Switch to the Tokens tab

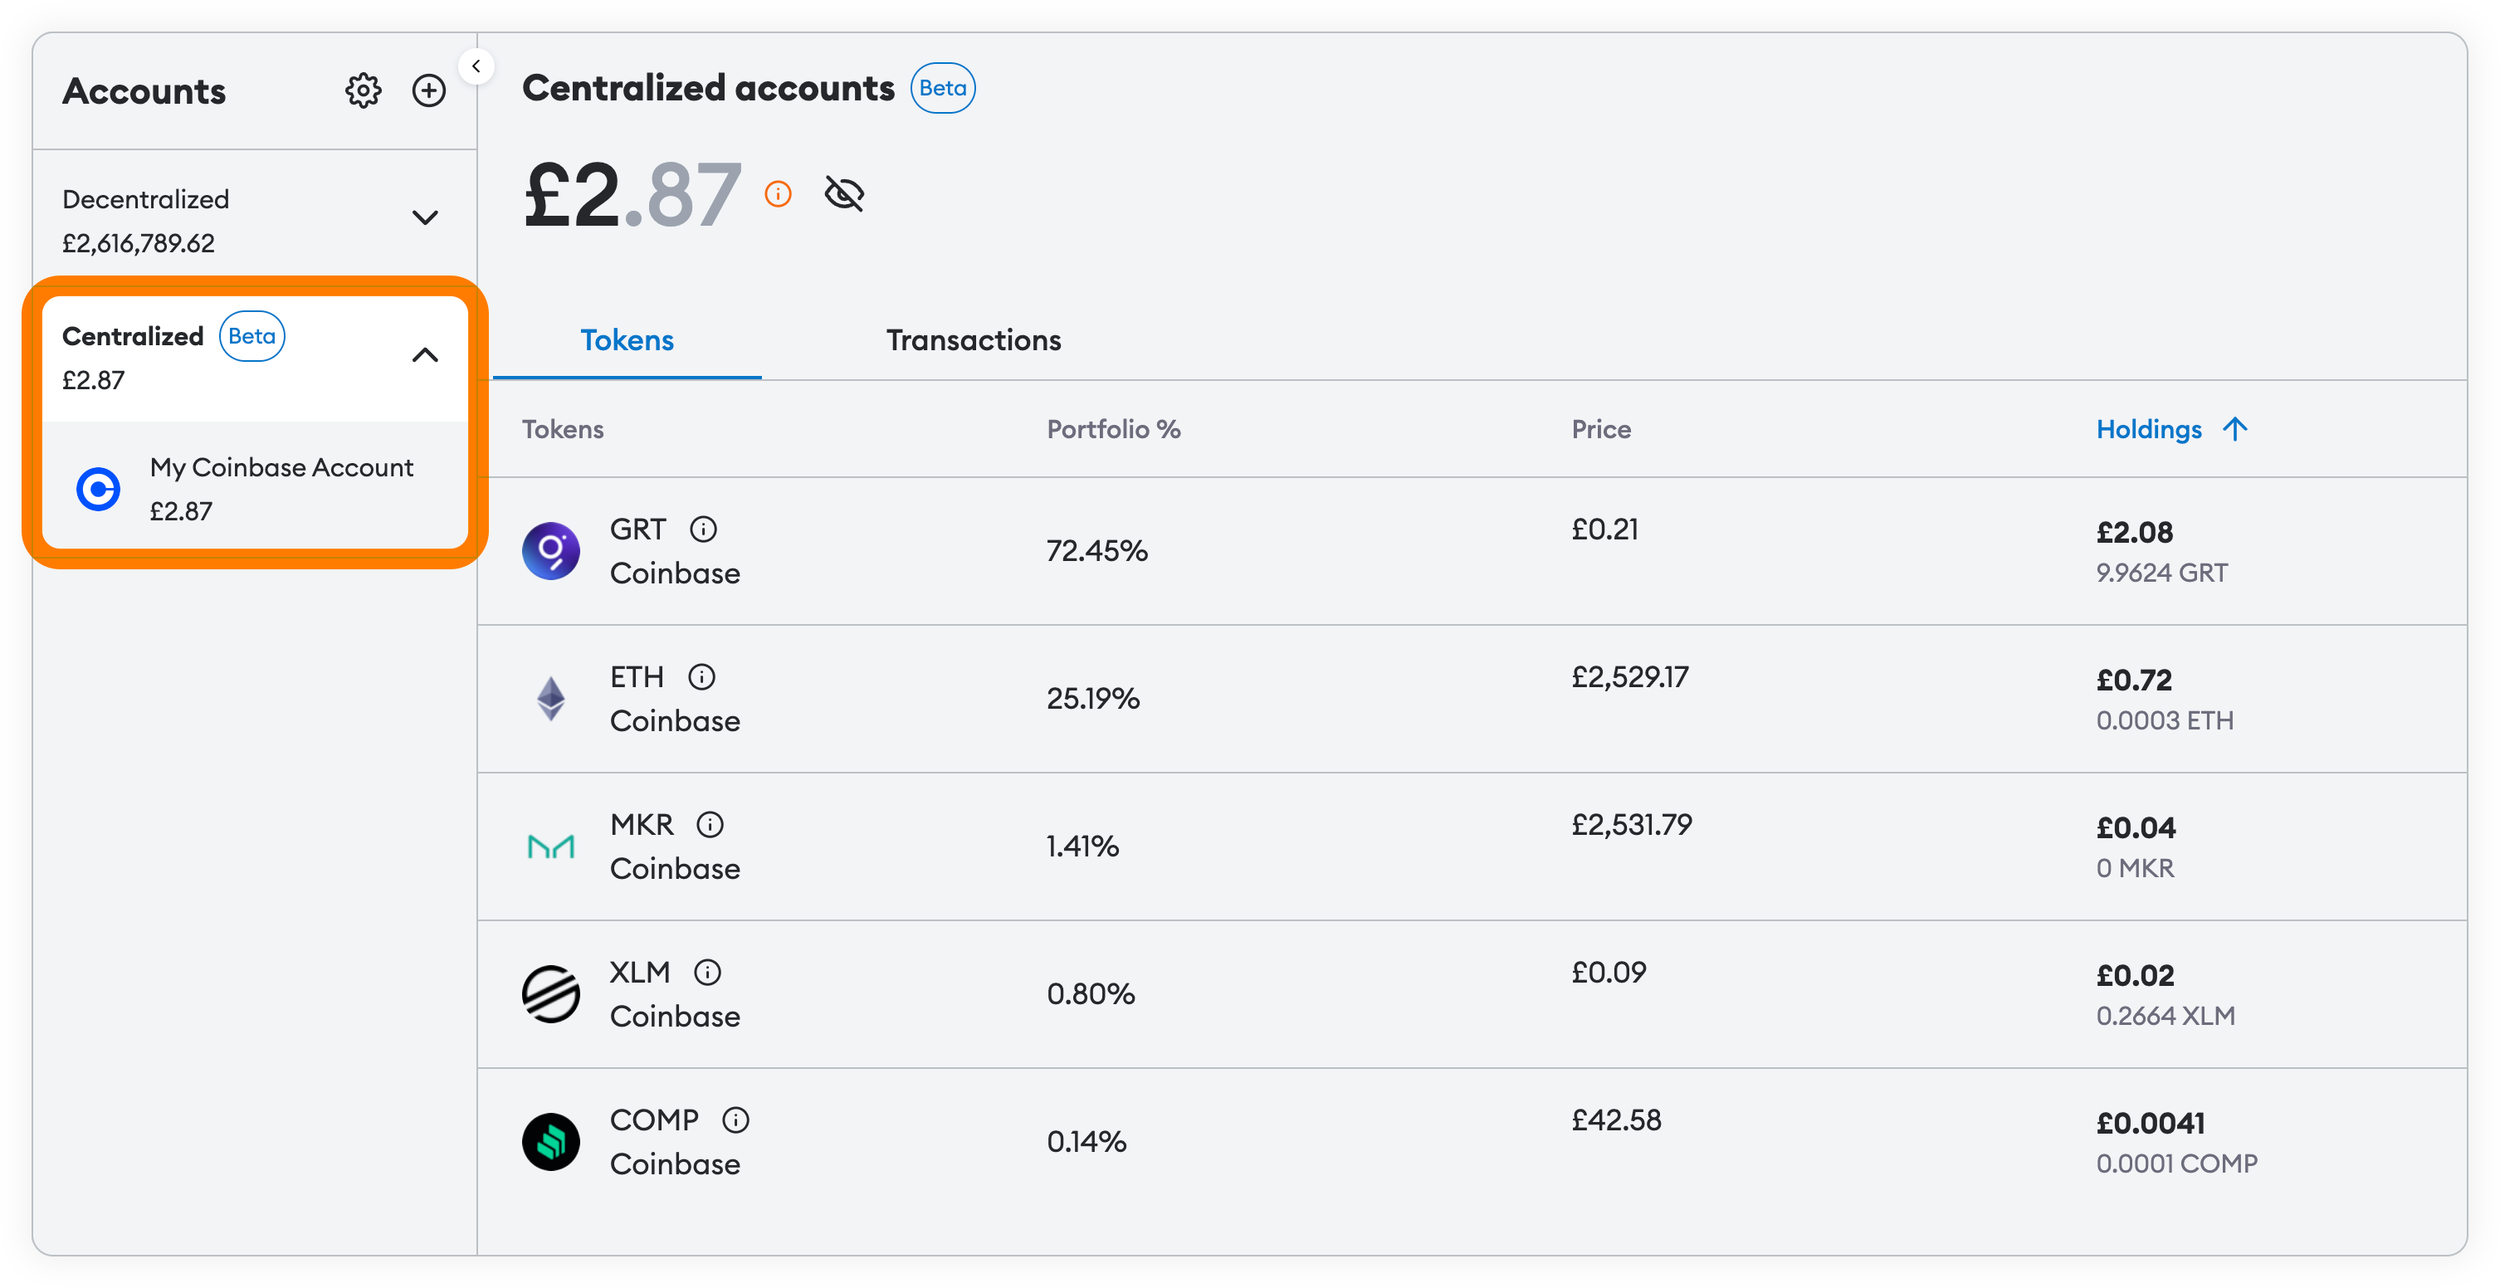tap(627, 341)
